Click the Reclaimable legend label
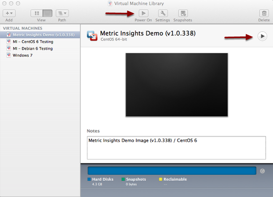Image resolution: width=273 pixels, height=197 pixels. [175, 179]
